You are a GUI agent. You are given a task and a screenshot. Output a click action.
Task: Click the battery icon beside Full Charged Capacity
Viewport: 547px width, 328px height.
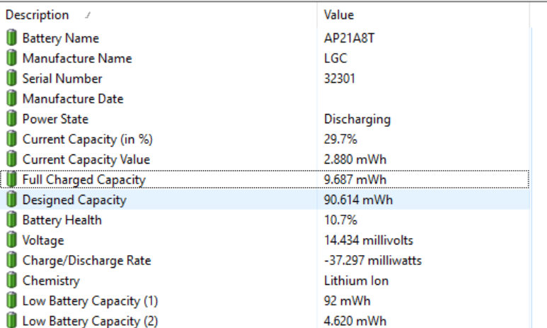(11, 179)
